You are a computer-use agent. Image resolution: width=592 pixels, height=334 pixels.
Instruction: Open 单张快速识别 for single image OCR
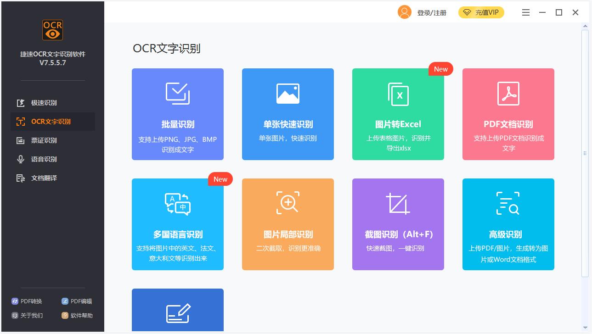click(x=288, y=114)
